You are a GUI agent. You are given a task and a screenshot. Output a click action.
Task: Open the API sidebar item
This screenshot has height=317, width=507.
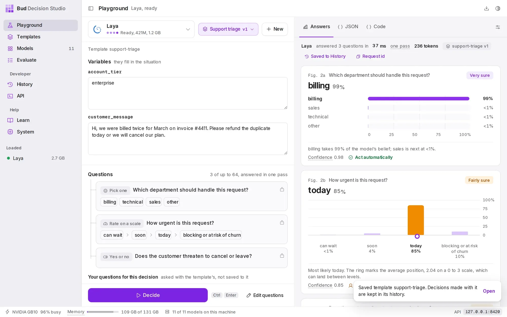[41, 96]
